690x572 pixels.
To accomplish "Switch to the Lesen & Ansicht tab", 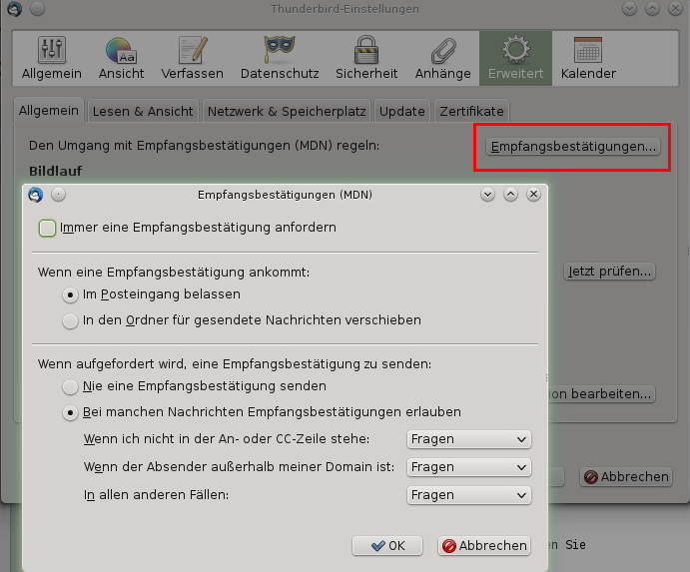I will pyautogui.click(x=143, y=112).
